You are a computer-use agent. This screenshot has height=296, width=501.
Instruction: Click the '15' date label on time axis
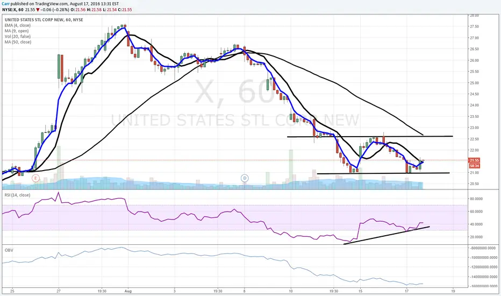tap(360, 291)
